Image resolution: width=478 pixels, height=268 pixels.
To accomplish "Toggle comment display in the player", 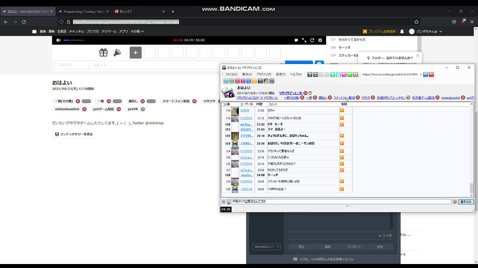I will coord(296,40).
